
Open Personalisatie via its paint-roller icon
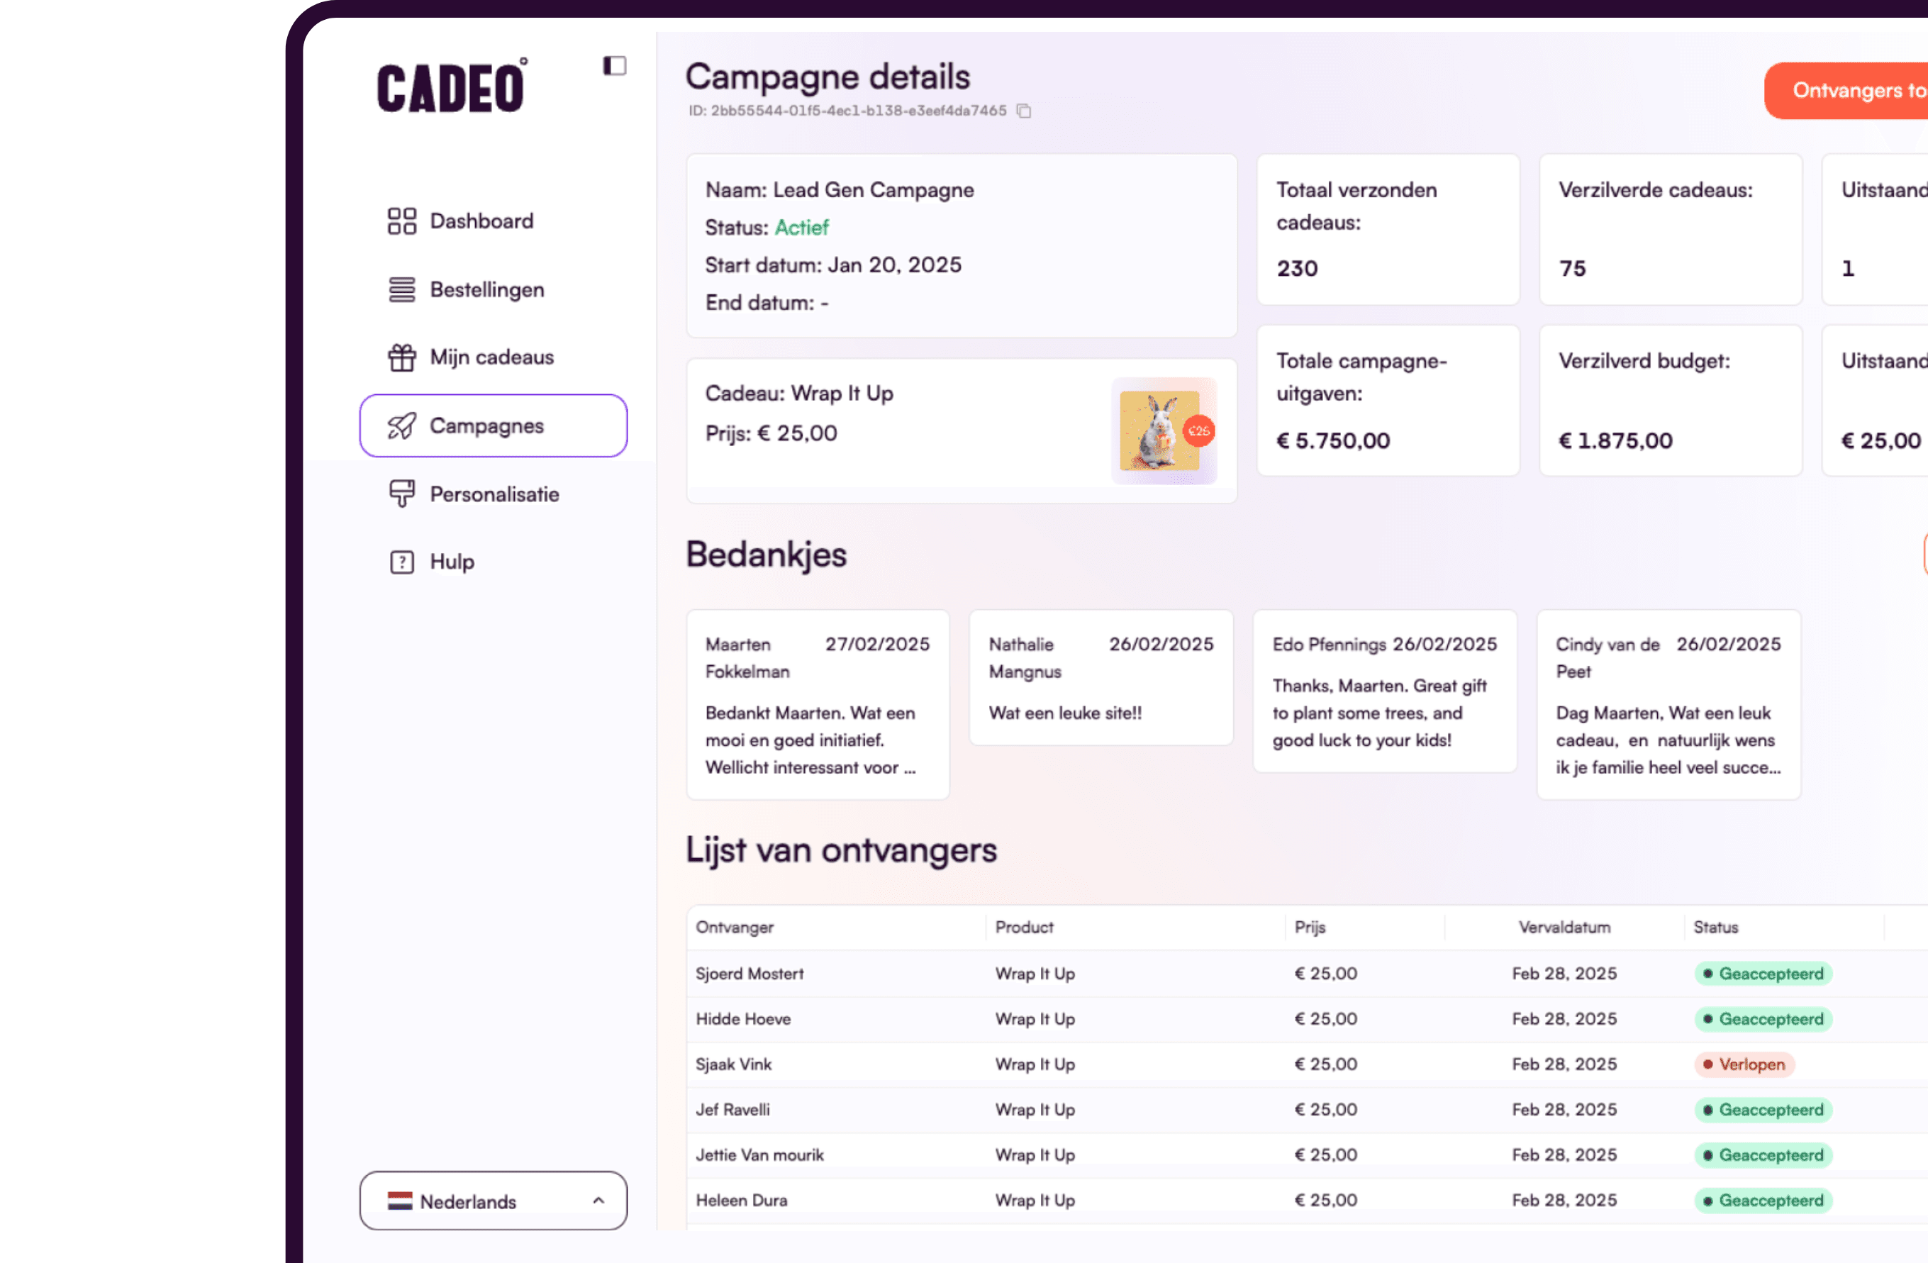pos(402,493)
